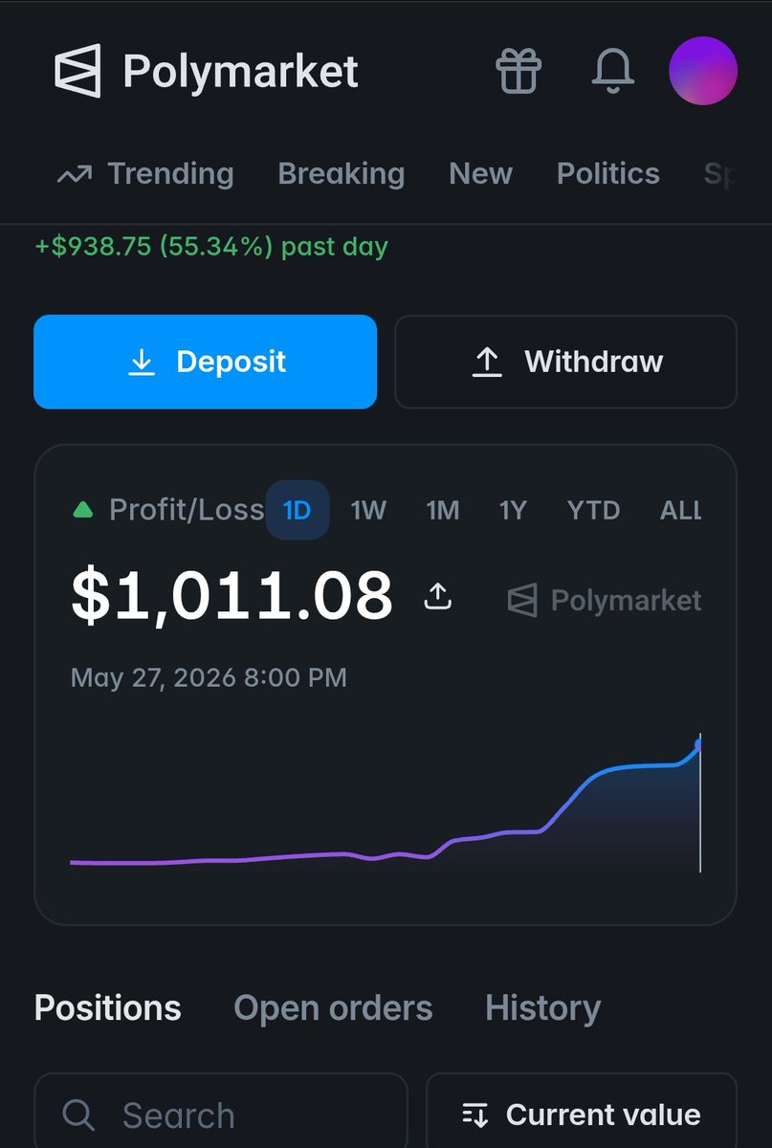Select the 1W chart range
This screenshot has width=772, height=1148.
[x=368, y=510]
